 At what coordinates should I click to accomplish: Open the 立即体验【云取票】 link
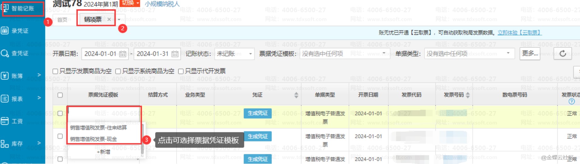click(x=520, y=33)
